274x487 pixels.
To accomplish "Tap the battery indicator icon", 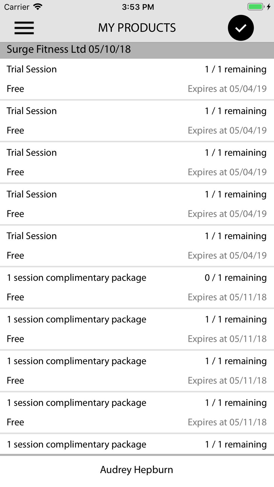I will tap(256, 7).
